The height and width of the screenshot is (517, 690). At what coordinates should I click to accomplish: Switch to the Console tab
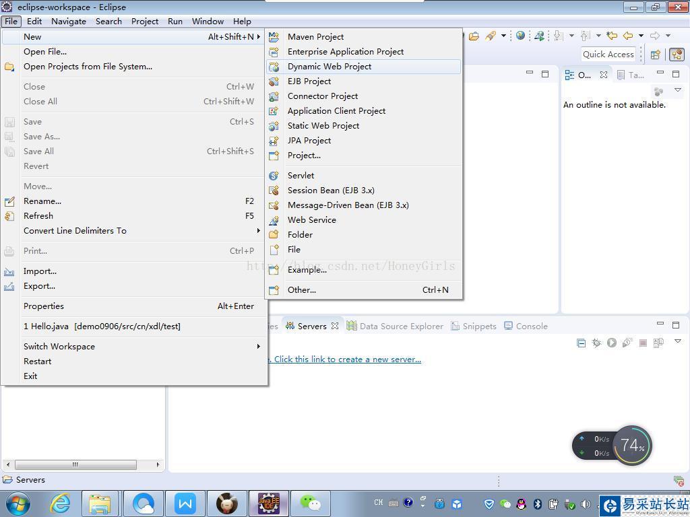coord(526,326)
